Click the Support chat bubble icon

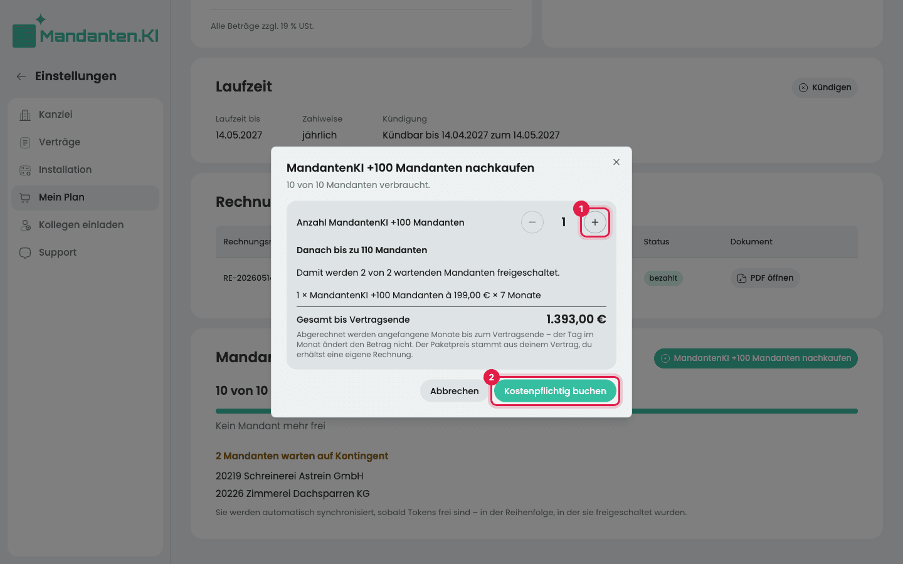tap(25, 253)
